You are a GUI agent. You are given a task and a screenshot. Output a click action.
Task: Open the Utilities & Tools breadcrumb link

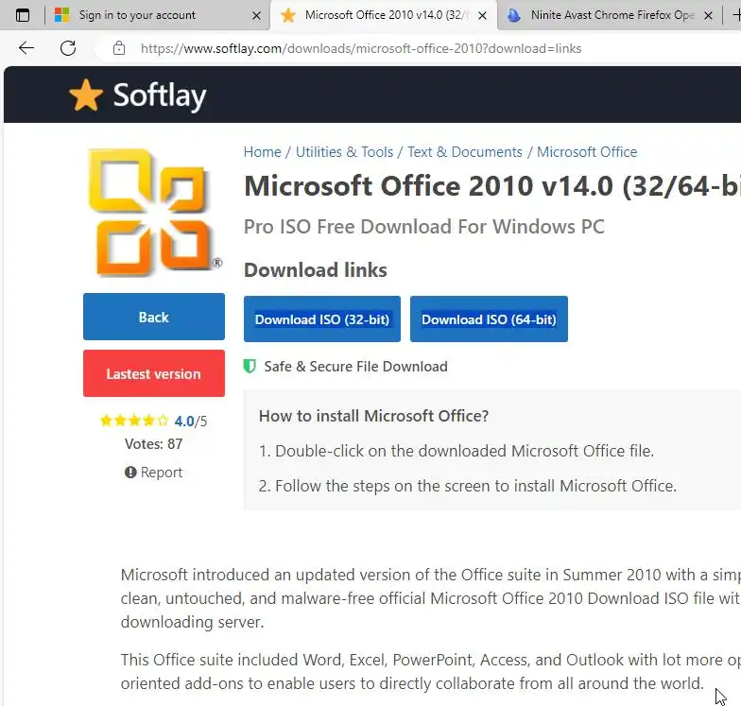[344, 152]
